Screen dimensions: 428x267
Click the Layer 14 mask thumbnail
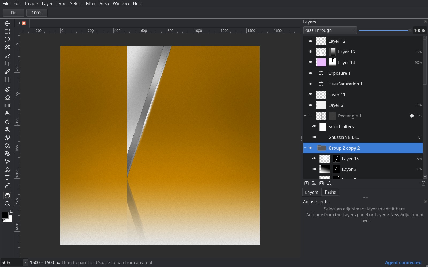[x=333, y=62]
